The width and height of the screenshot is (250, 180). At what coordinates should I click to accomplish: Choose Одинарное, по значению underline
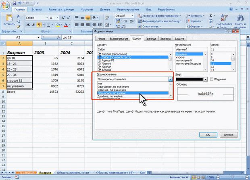click(133, 87)
